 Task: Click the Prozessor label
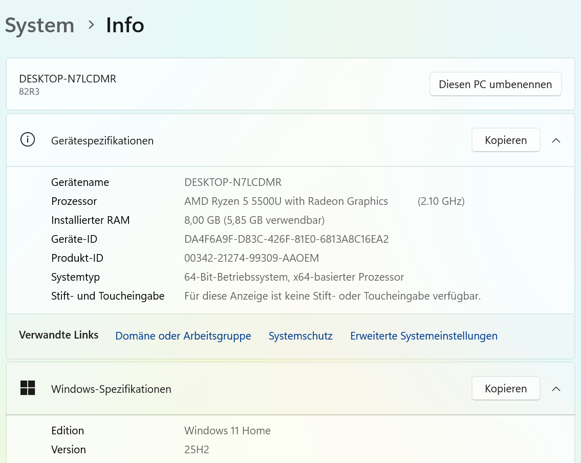pos(74,201)
